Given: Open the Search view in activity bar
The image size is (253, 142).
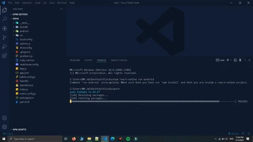Looking at the screenshot, I should (x=4, y=19).
